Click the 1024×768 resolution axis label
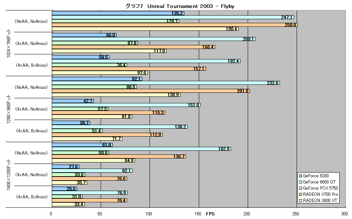The width and height of the screenshot is (352, 219). coord(9,44)
